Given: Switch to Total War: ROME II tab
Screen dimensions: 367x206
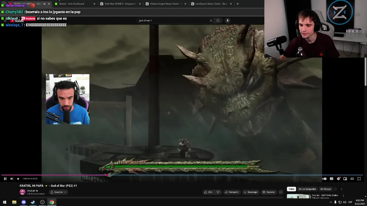Looking at the screenshot, I should pyautogui.click(x=120, y=4).
